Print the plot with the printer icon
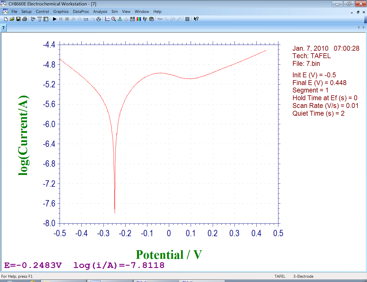367x282 pixels. [x=25, y=19]
